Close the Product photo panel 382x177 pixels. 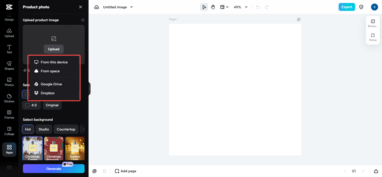coord(81,7)
